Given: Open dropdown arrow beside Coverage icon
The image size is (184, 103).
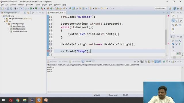Looking at the screenshot, I should 39,8.
